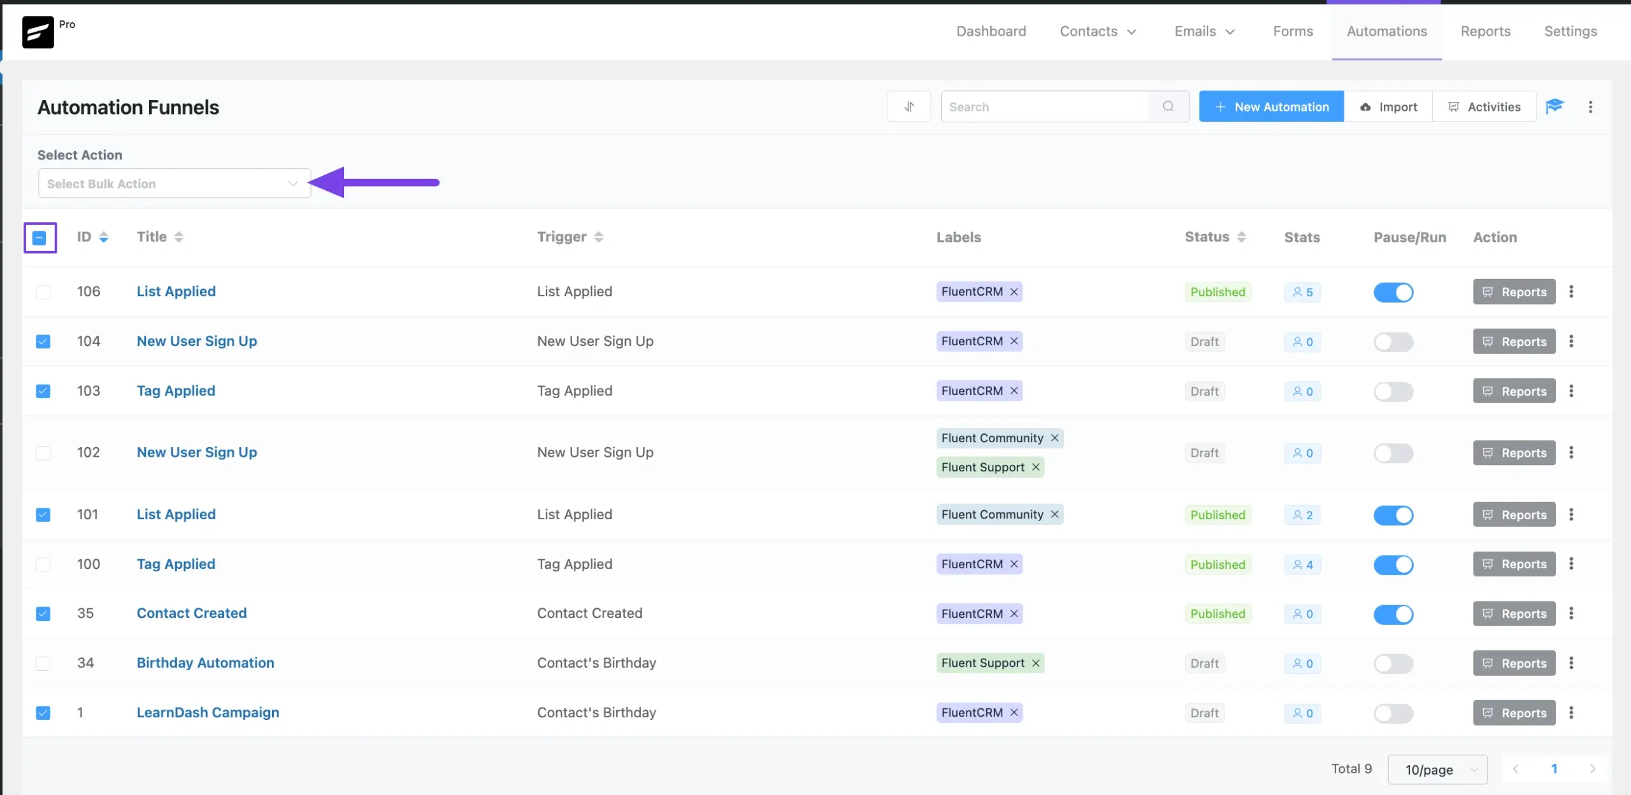This screenshot has width=1631, height=795.
Task: Select page number 1
Action: [1554, 769]
